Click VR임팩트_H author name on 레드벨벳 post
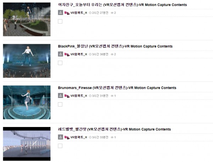The width and height of the screenshot is (213, 162). pos(79,137)
